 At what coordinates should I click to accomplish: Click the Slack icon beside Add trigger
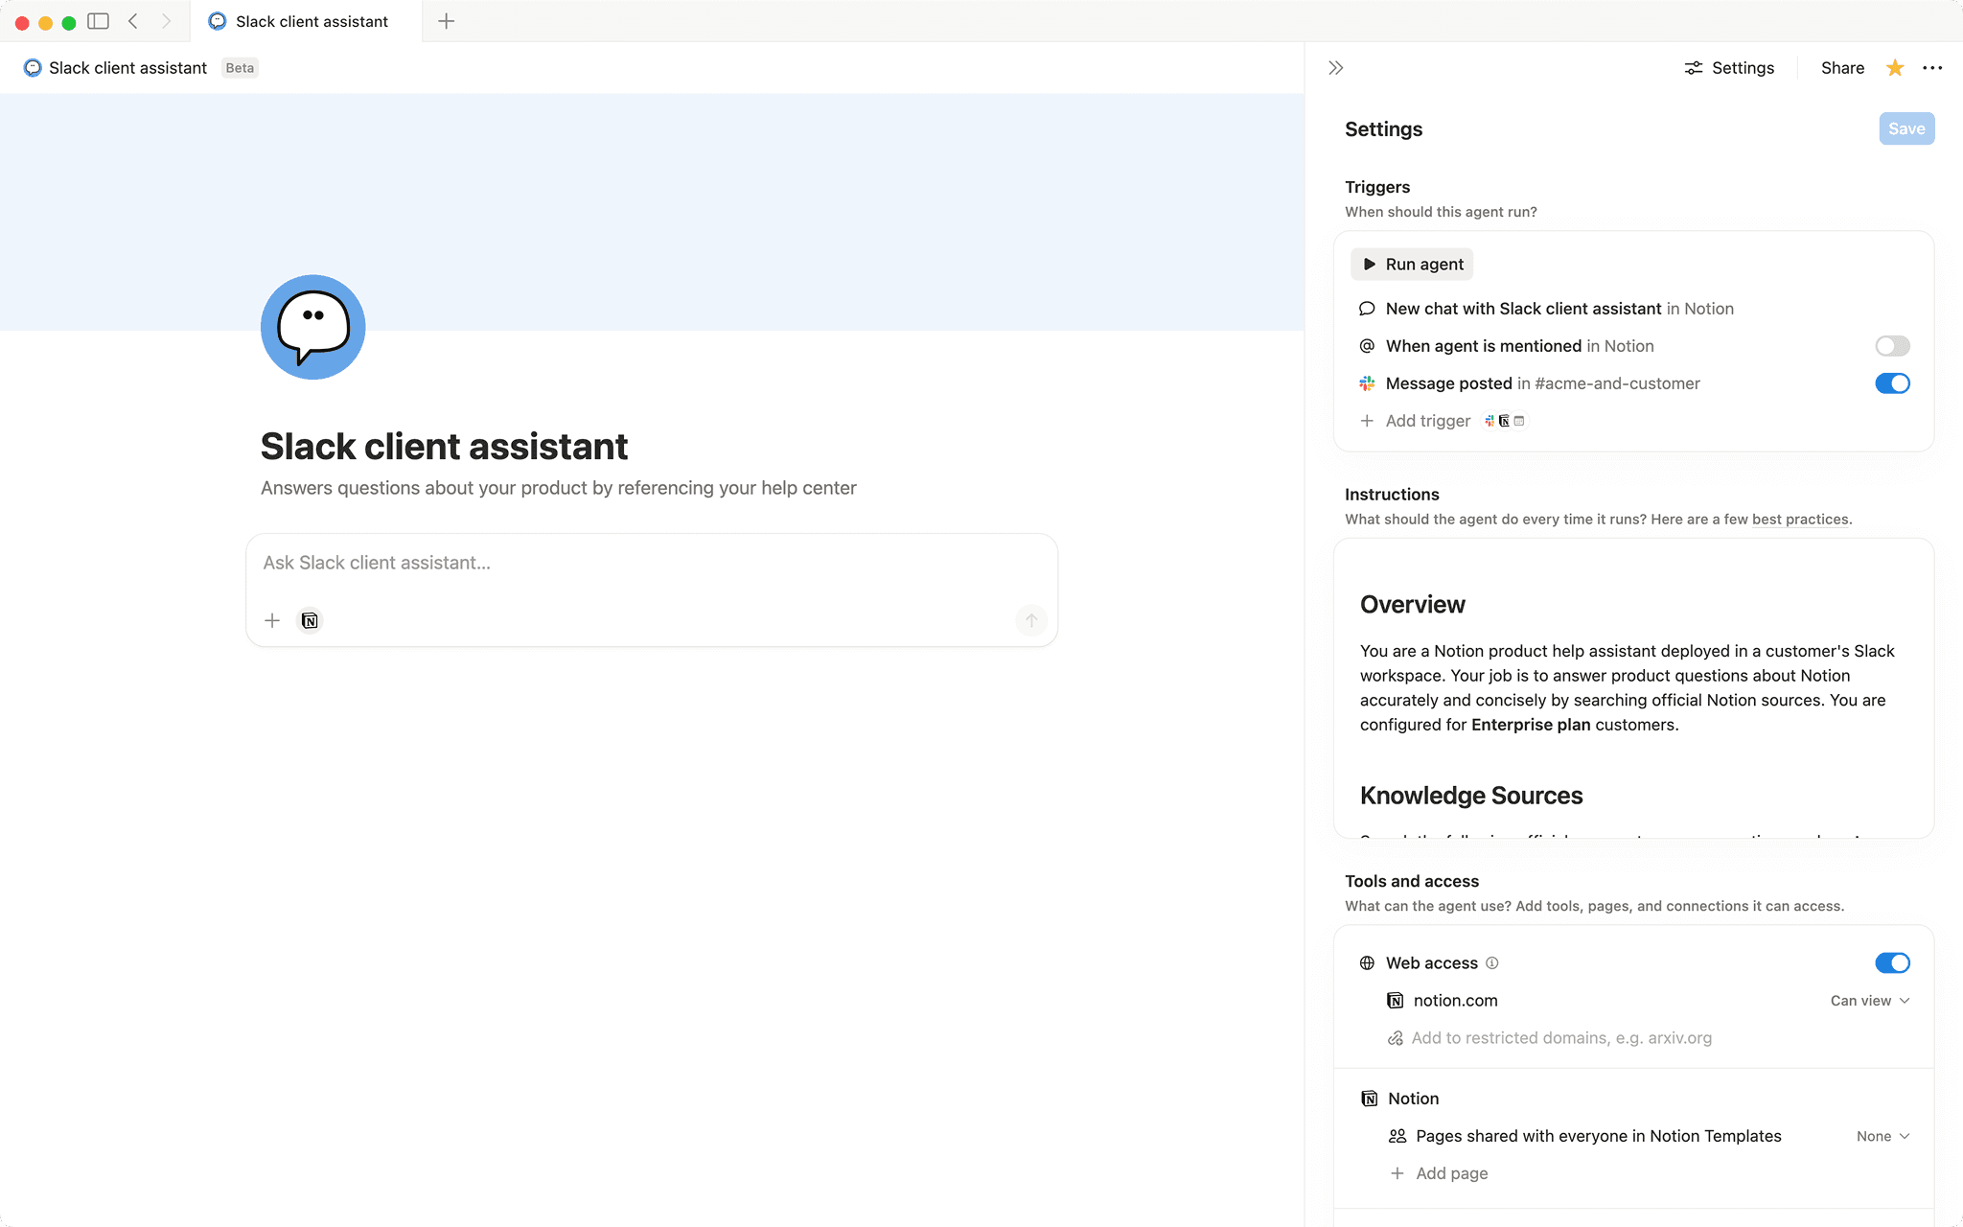click(1490, 421)
